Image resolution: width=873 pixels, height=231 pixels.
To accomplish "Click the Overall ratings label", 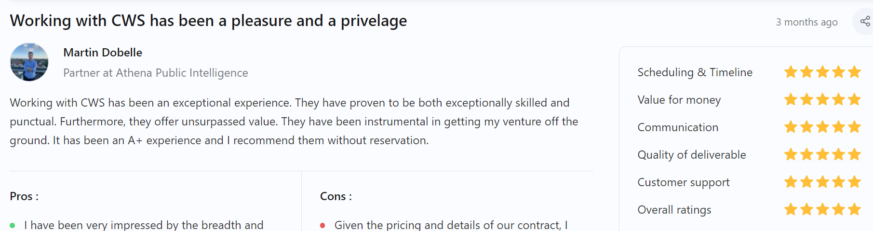I will 674,210.
